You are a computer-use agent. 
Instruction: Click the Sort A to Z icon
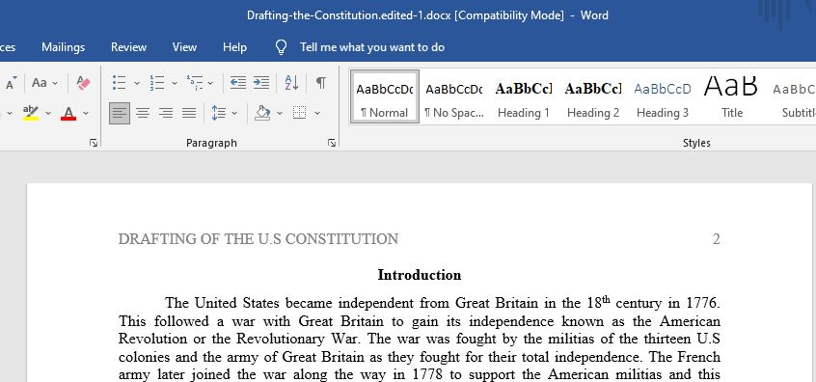[x=291, y=83]
